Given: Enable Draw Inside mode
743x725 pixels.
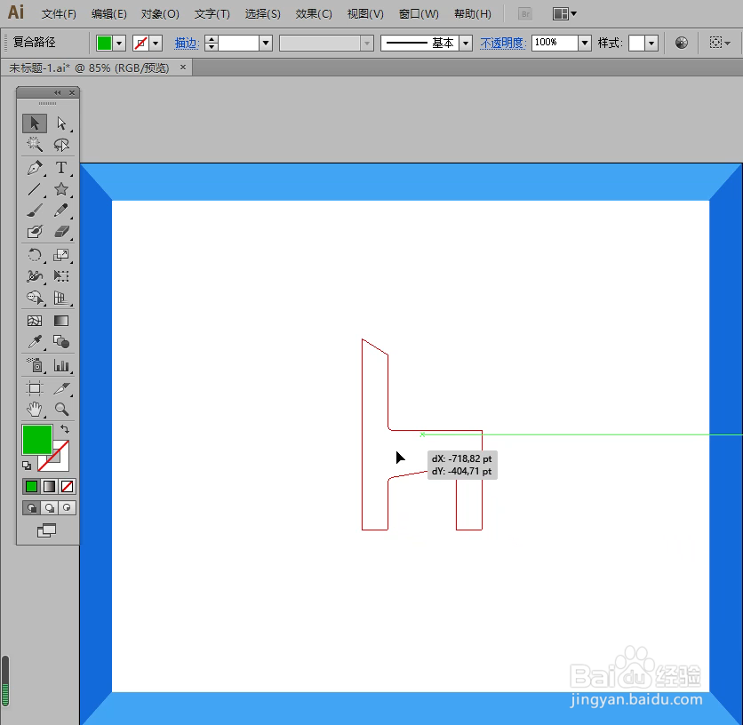Looking at the screenshot, I should click(x=67, y=508).
